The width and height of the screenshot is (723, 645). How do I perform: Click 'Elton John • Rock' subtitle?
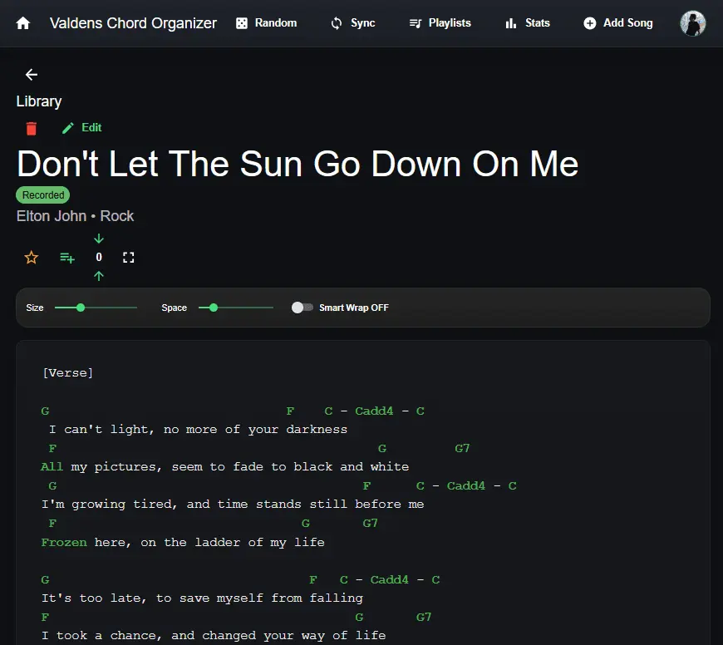click(x=75, y=216)
